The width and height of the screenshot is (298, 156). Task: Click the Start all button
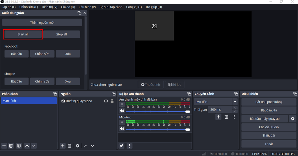click(23, 34)
